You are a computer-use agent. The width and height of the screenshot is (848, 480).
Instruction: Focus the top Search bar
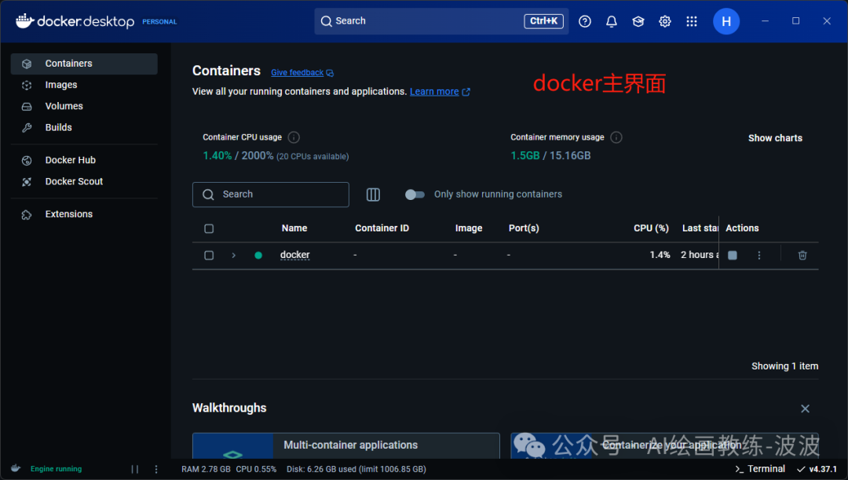tap(440, 21)
